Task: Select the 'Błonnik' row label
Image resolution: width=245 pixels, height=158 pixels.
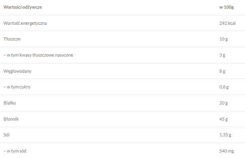Action: (x=11, y=119)
